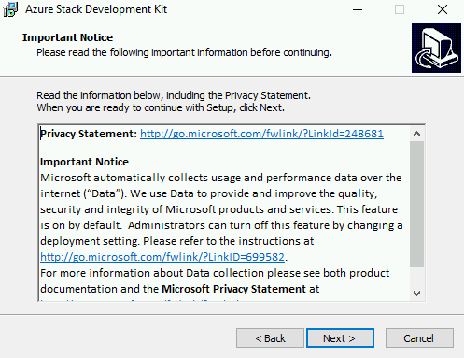Click the partially visible link at the bottom of the notice
This screenshot has width=464, height=358.
coord(140,300)
